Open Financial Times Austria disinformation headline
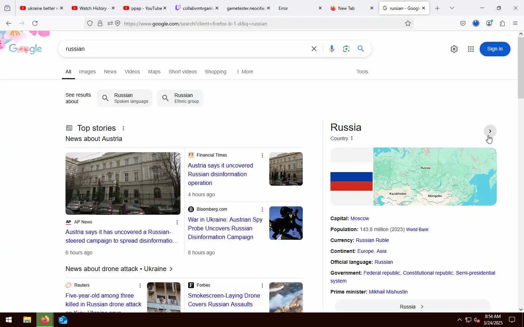The height and width of the screenshot is (327, 524). click(x=221, y=174)
